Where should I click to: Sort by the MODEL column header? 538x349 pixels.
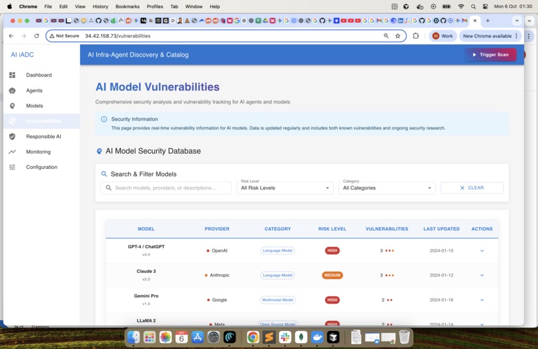[x=146, y=229]
